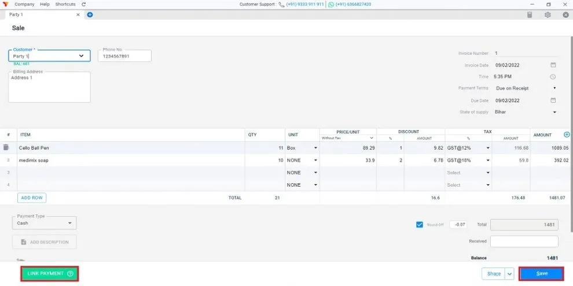Open the calculator icon

[530, 15]
